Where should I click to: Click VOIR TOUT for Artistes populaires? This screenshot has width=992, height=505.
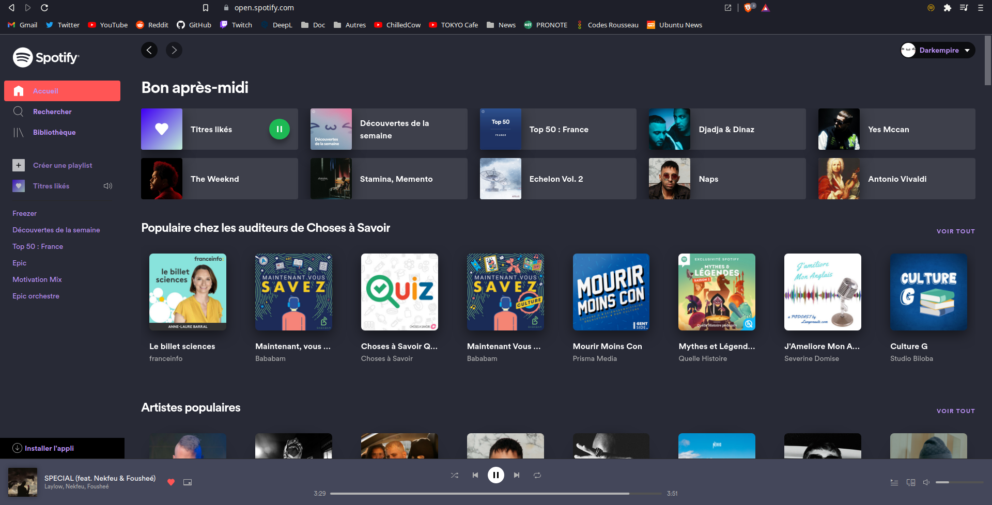click(x=956, y=411)
